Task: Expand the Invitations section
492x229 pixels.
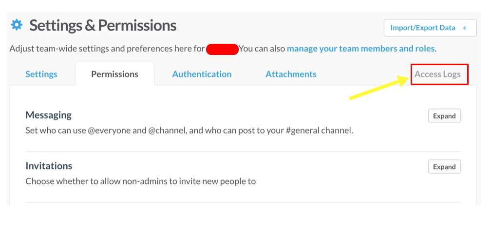Action: tap(444, 167)
